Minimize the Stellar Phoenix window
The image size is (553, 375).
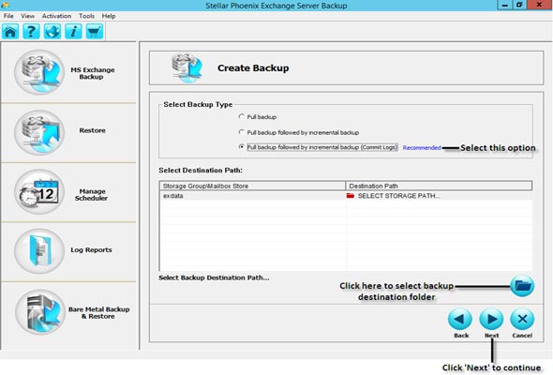click(x=505, y=5)
